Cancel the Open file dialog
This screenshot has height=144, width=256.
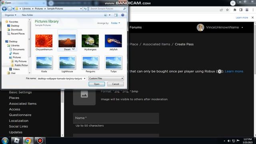click(x=116, y=84)
